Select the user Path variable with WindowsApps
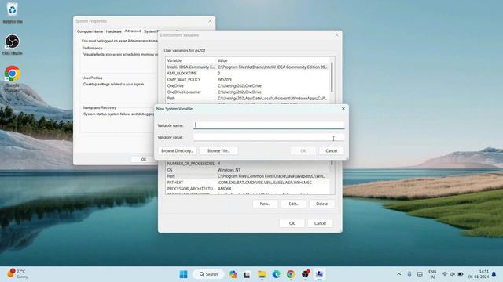Image resolution: width=503 pixels, height=282 pixels. [x=248, y=98]
